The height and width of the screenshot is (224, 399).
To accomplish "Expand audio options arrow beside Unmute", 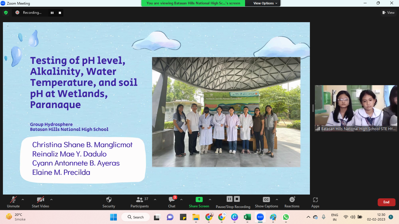I will [23, 200].
